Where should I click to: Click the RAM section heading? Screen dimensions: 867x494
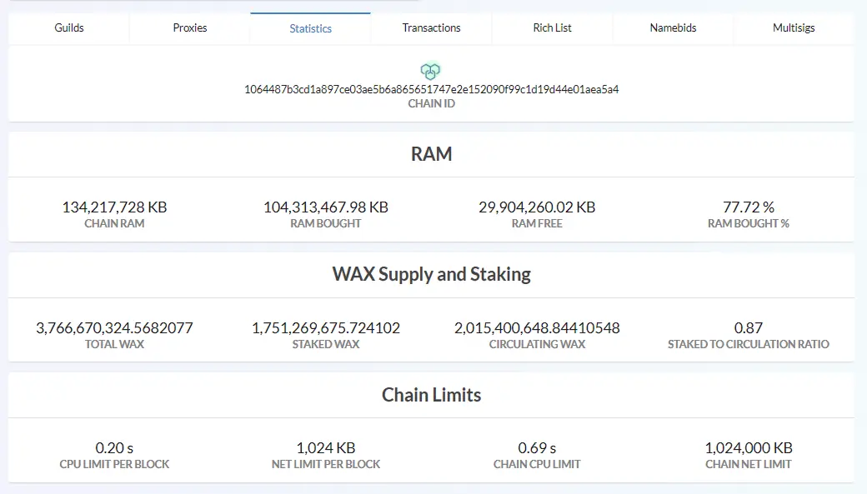431,153
